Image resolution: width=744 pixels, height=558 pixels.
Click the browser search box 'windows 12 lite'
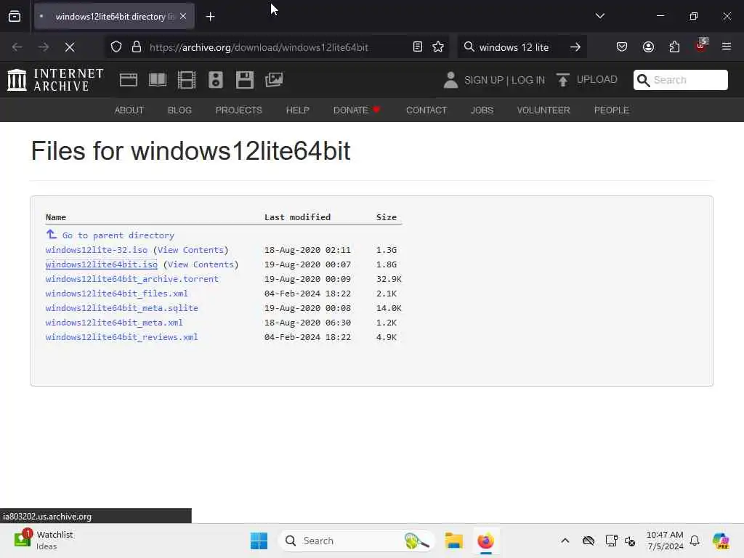(514, 47)
